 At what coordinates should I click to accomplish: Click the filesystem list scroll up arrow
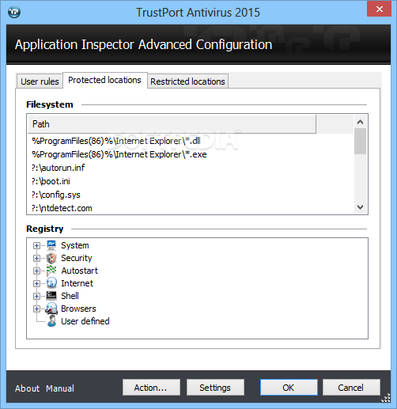pos(360,122)
